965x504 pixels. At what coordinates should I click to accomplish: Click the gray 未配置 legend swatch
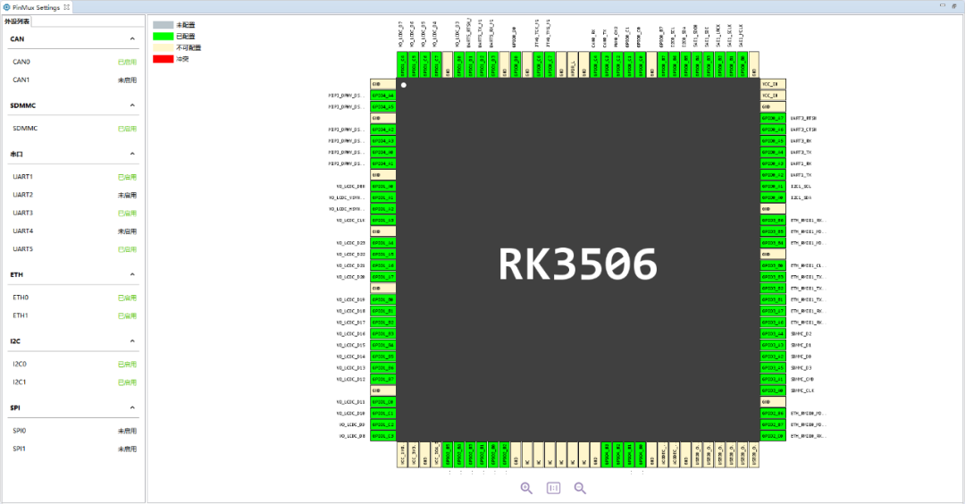coord(164,25)
